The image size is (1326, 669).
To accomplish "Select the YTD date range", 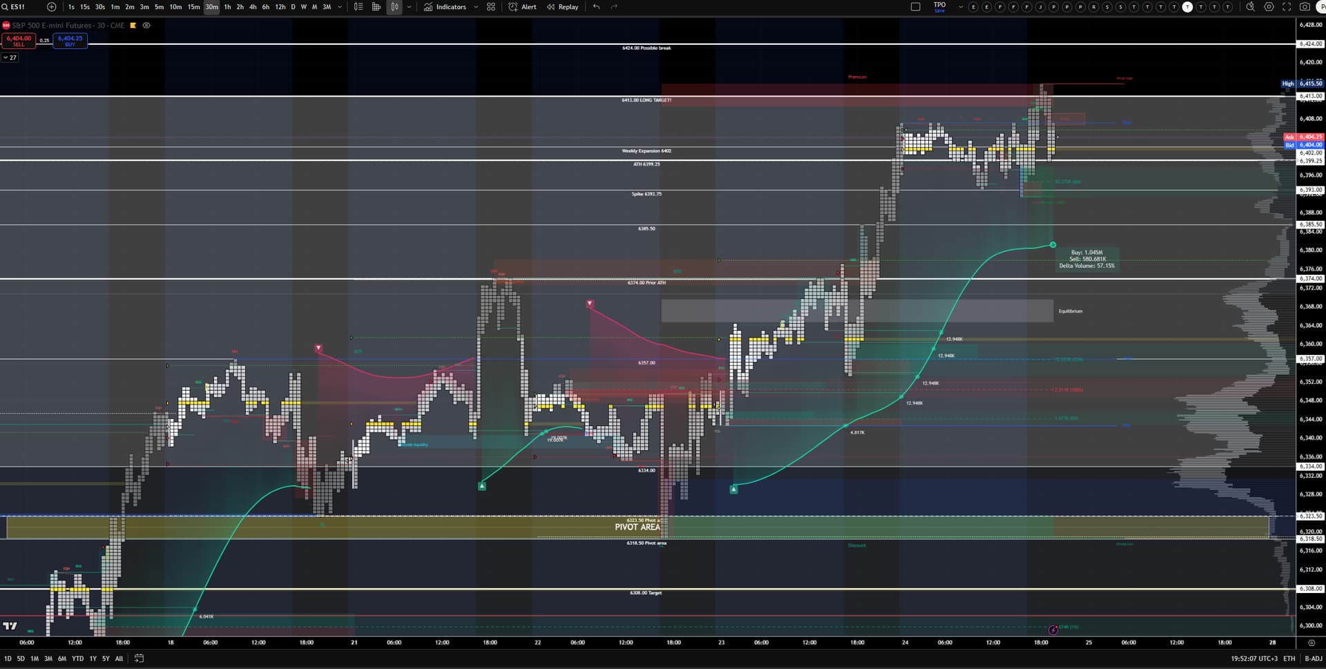I will [77, 659].
